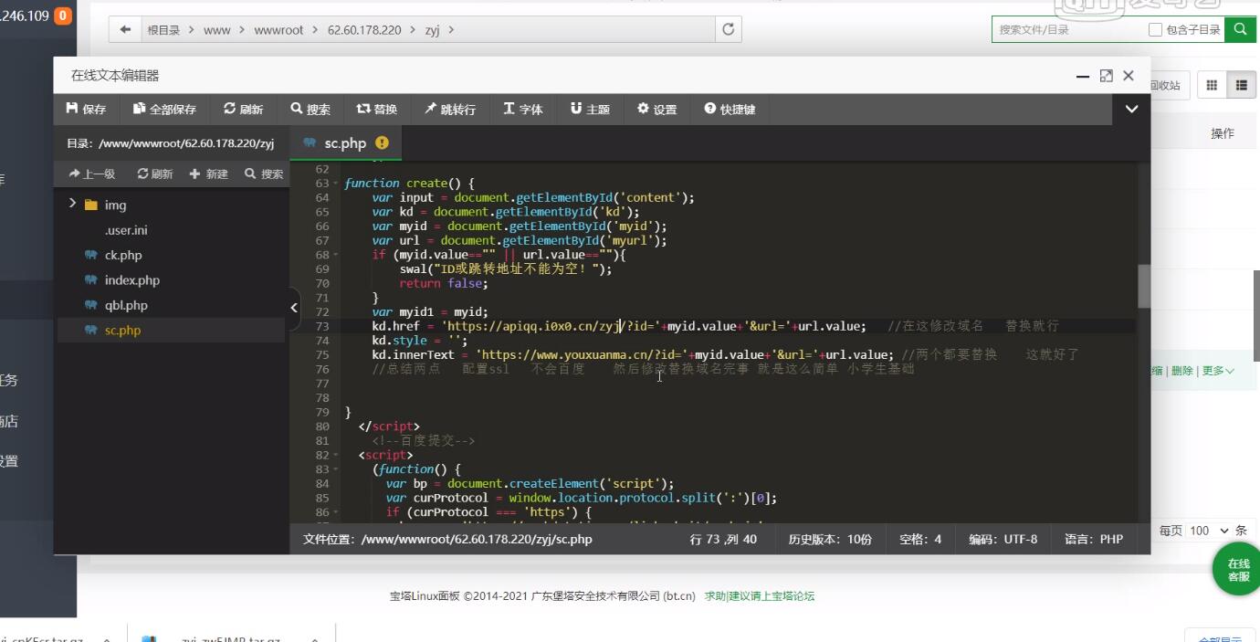Open Jump to line (跳转行)
Image resolution: width=1260 pixels, height=642 pixels.
click(449, 109)
